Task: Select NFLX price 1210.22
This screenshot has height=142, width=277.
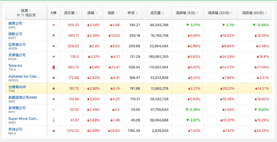Action: point(73,131)
